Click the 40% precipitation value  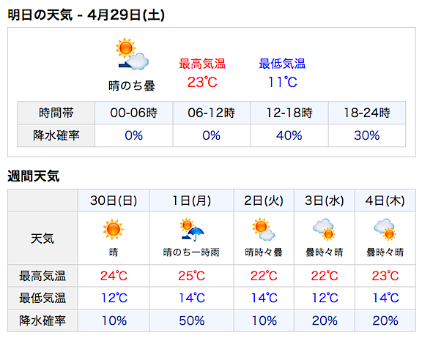pyautogui.click(x=289, y=135)
